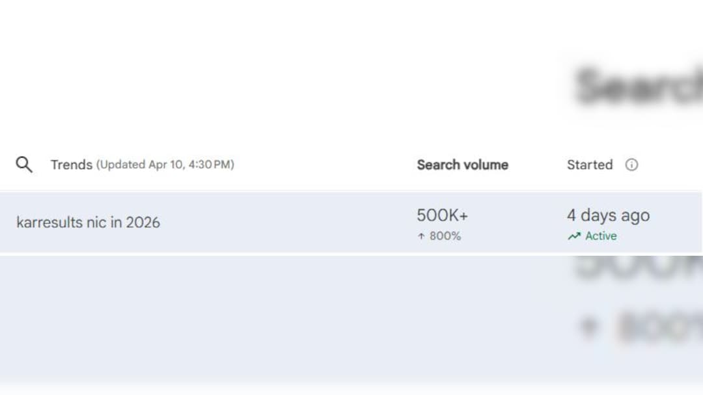Click the green trending-up arrow icon
This screenshot has height=395, width=703.
click(573, 236)
